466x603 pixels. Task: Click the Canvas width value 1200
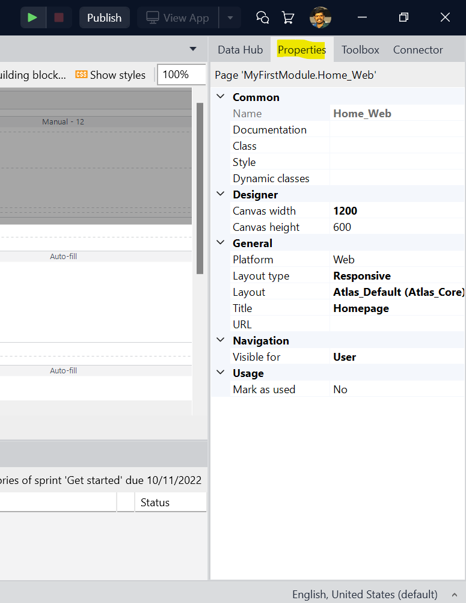(x=345, y=211)
